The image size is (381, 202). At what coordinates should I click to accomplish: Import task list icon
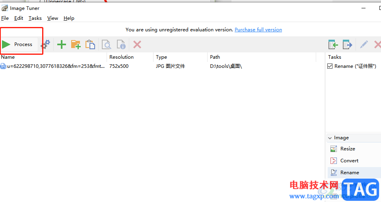pos(333,44)
